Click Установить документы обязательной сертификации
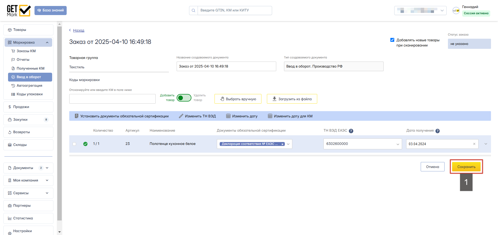 (x=121, y=116)
